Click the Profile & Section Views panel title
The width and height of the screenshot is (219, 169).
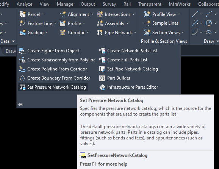[164, 41]
